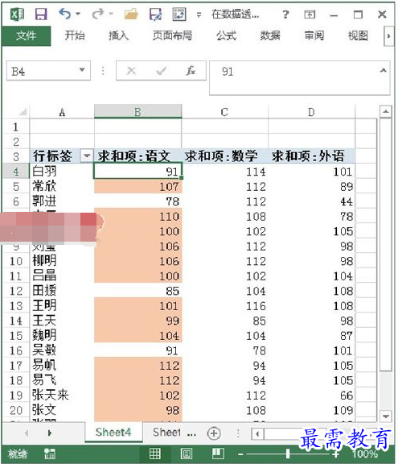Click the zoom out minus button
The image size is (398, 464).
coord(240,454)
